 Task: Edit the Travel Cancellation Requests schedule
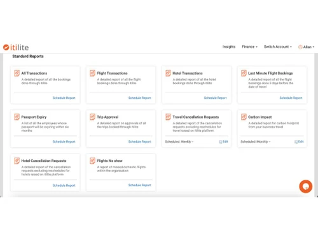223,141
